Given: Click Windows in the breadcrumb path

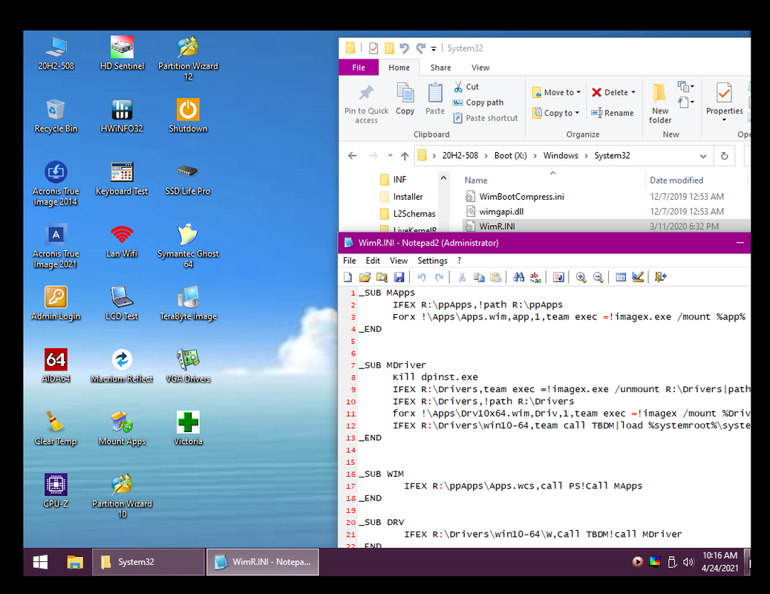Looking at the screenshot, I should coord(561,156).
